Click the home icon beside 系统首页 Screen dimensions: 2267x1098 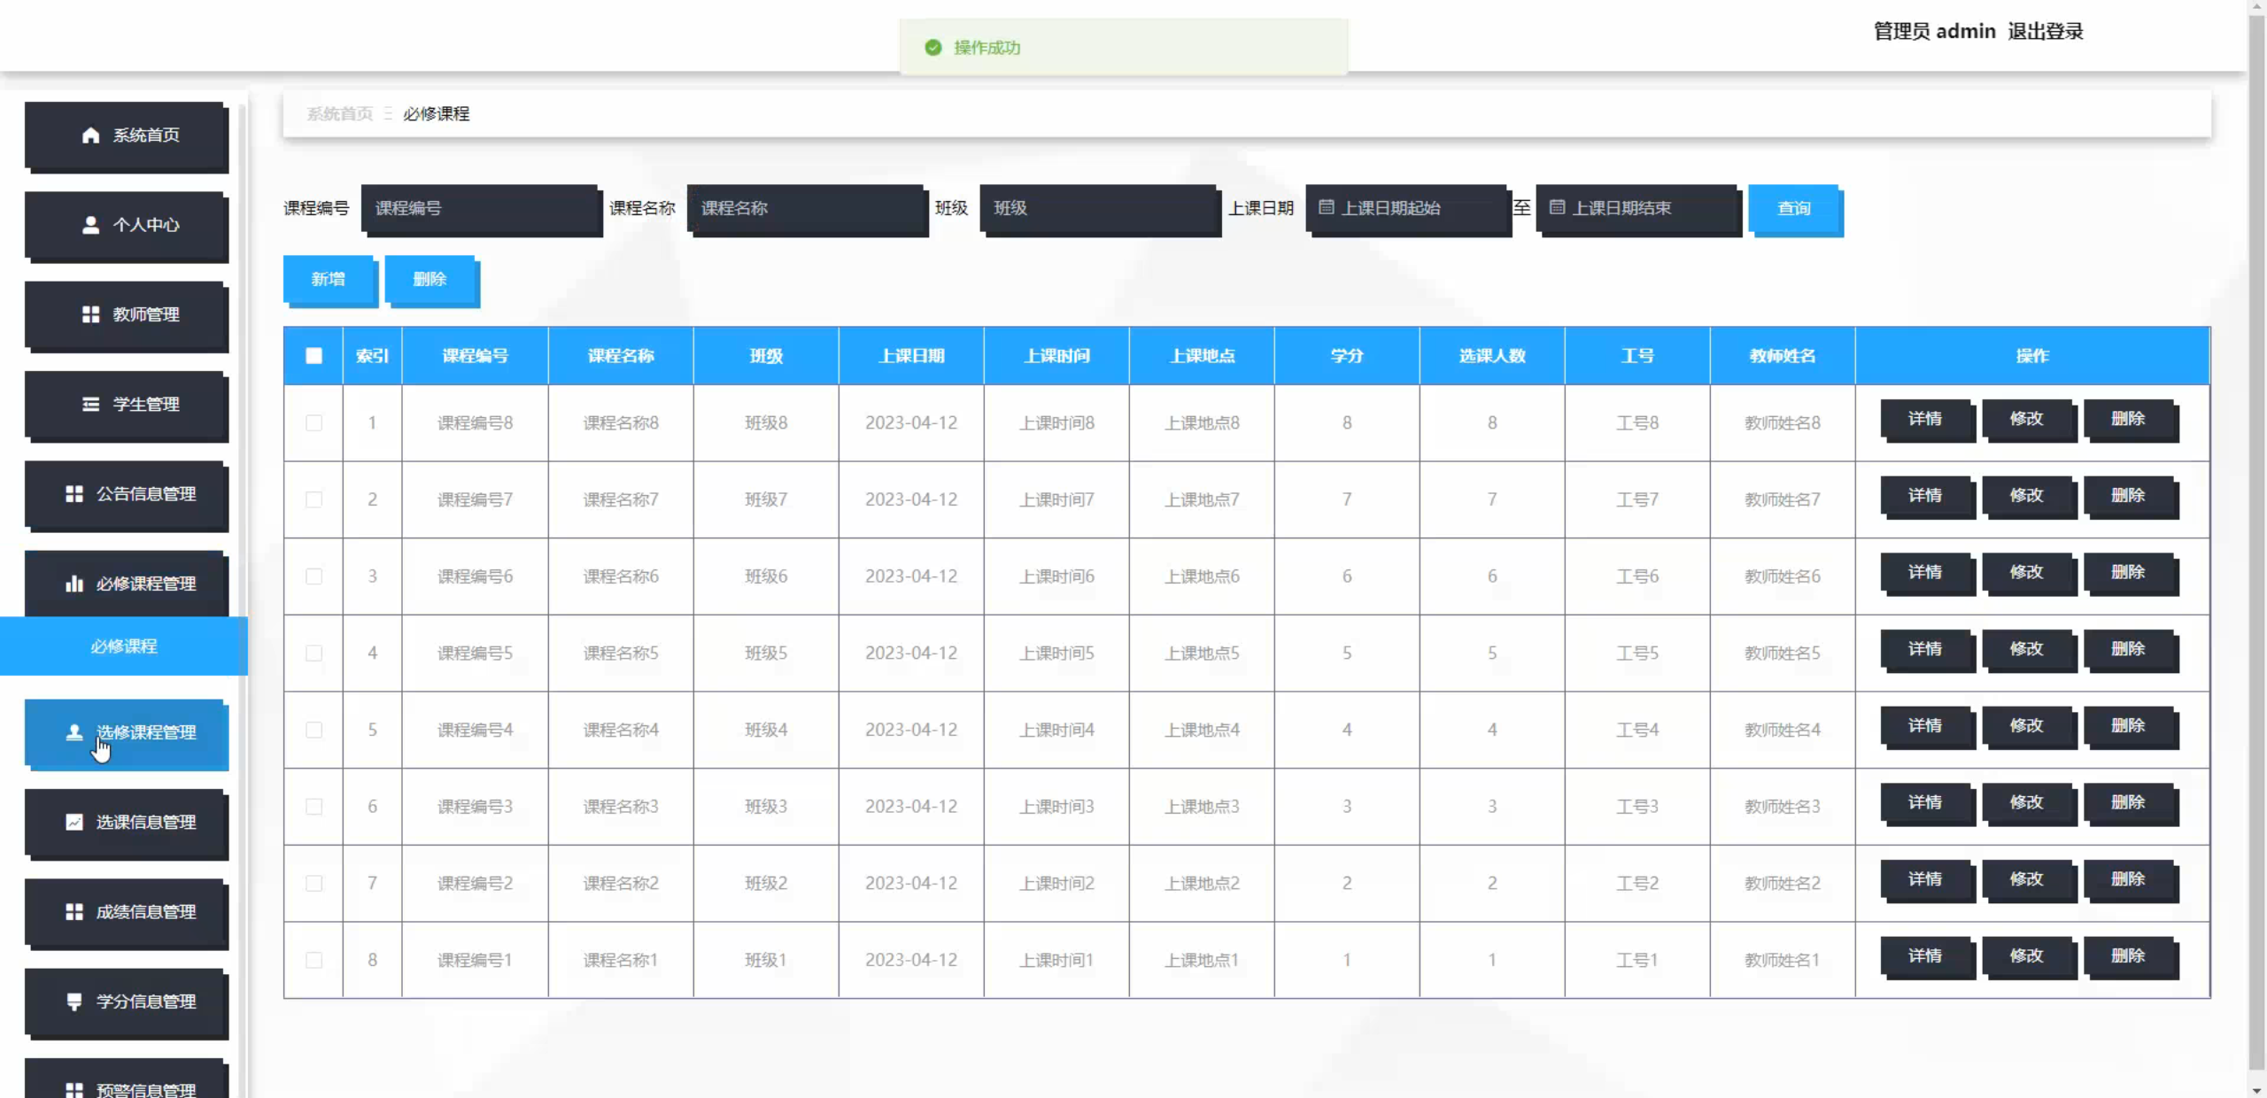coord(90,135)
